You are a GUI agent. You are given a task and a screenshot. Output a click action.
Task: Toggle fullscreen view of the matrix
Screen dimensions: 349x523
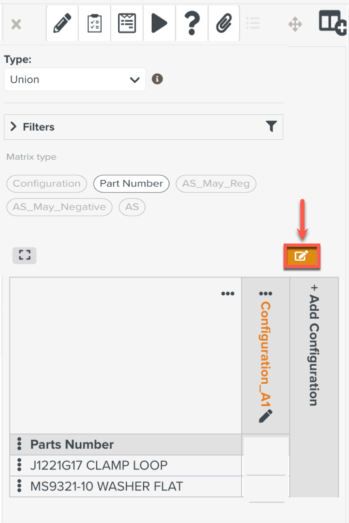[x=25, y=256]
